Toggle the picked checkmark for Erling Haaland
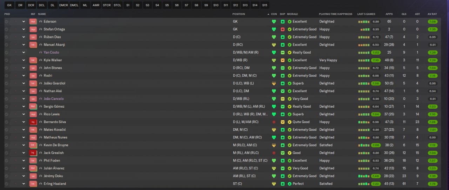 (x=6, y=184)
